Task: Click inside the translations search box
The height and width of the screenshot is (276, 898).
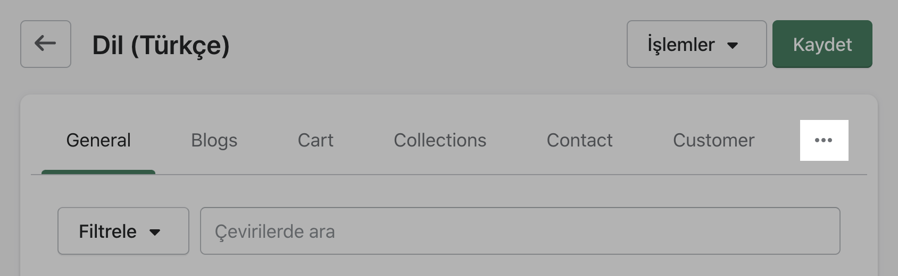Action: tap(520, 231)
